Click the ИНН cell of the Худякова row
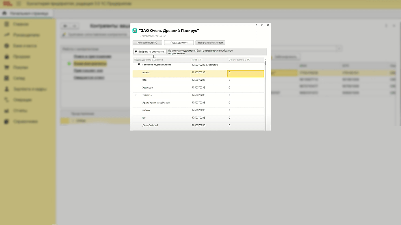The image size is (401, 225). coord(209,89)
